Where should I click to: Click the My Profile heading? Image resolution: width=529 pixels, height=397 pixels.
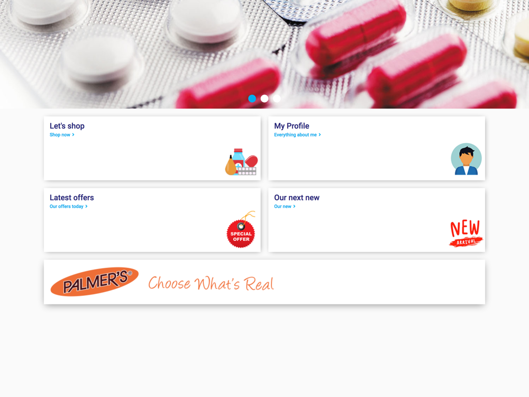click(x=291, y=126)
